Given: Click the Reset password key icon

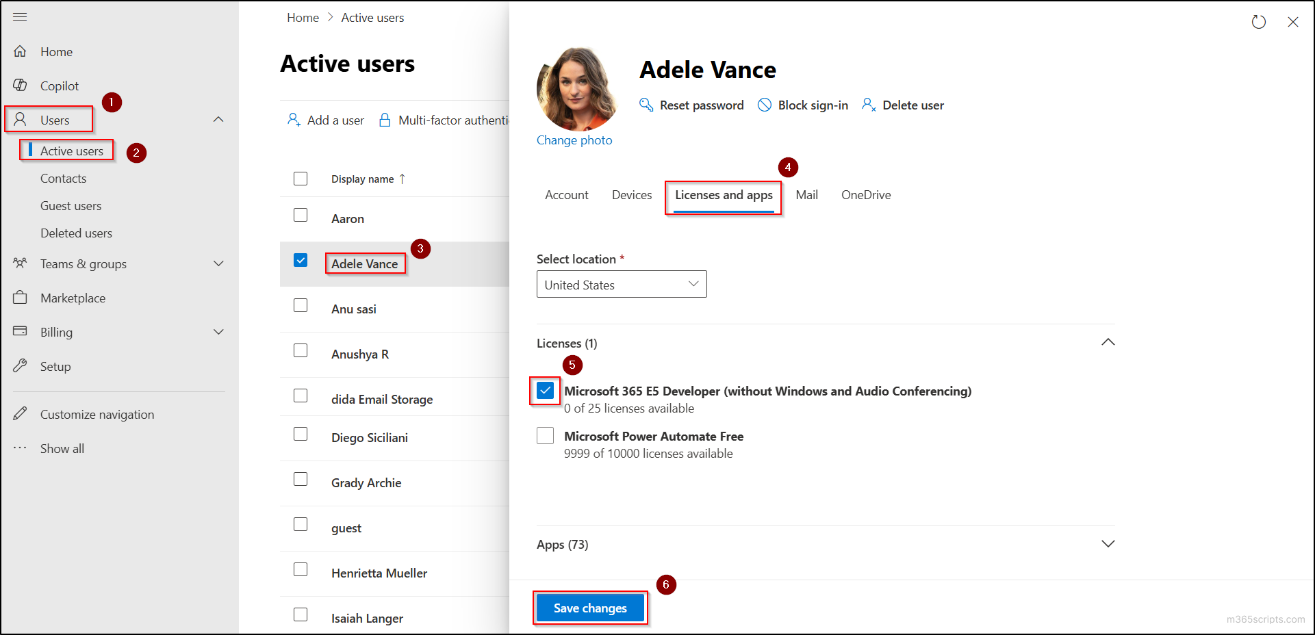Looking at the screenshot, I should (x=646, y=105).
